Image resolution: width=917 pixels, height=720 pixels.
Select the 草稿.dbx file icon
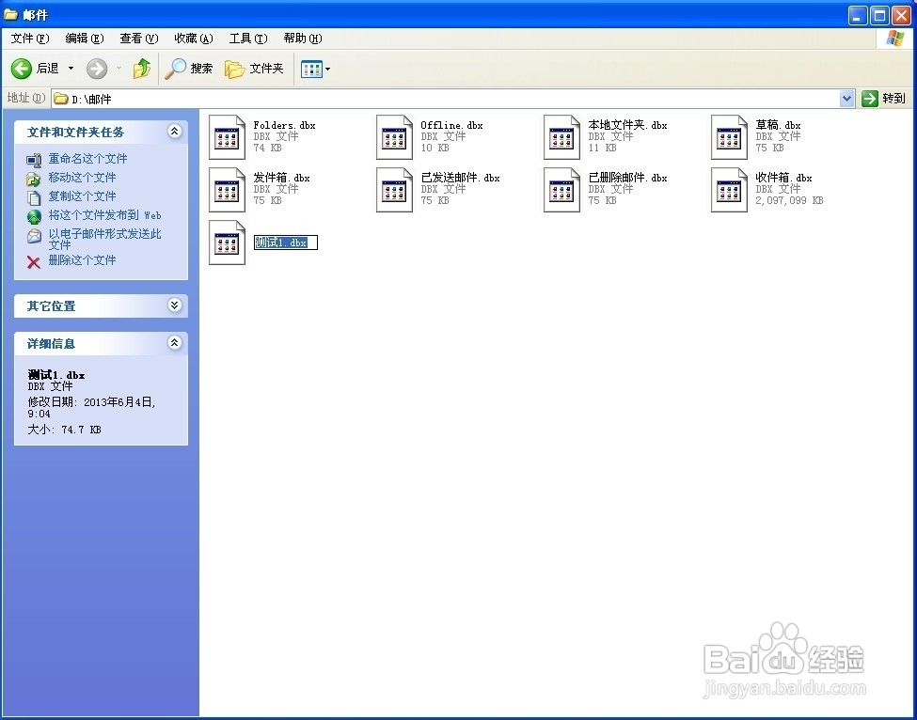coord(729,135)
